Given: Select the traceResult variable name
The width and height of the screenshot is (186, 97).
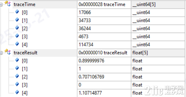Looking at the screenshot, I should [x=25, y=53].
